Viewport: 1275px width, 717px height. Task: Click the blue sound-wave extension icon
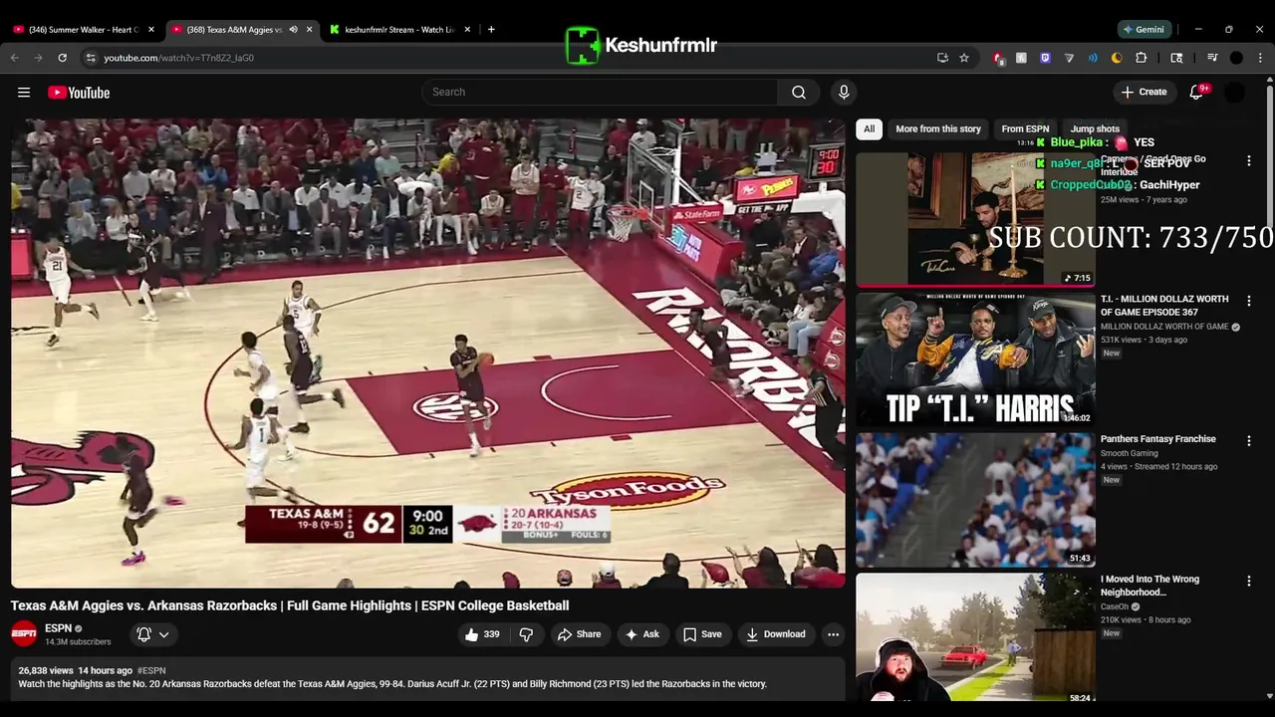(x=1093, y=58)
